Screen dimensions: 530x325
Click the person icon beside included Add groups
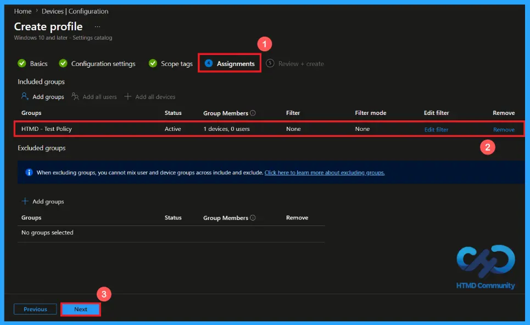click(24, 96)
